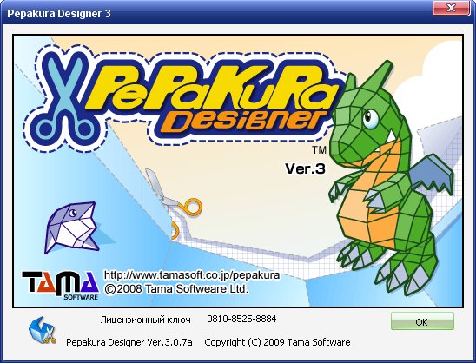
Task: Click the Pepakura app icon at bottom left
Action: (43, 330)
